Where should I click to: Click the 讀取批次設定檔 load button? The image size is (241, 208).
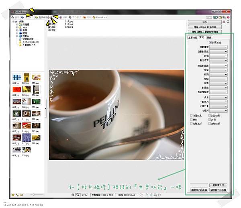199,190
